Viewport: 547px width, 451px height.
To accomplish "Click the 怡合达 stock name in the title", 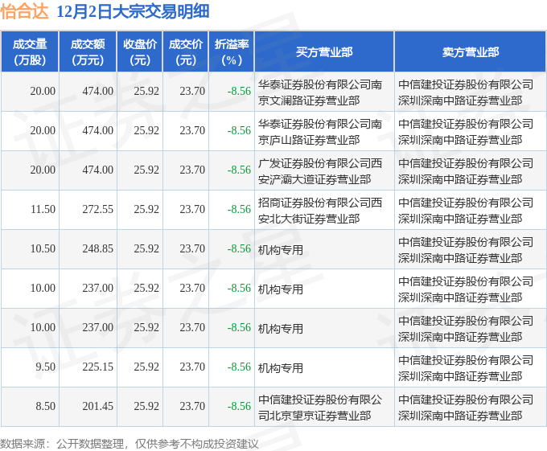I will [24, 11].
